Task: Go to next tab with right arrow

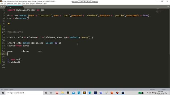Action: click(x=3, y=7)
